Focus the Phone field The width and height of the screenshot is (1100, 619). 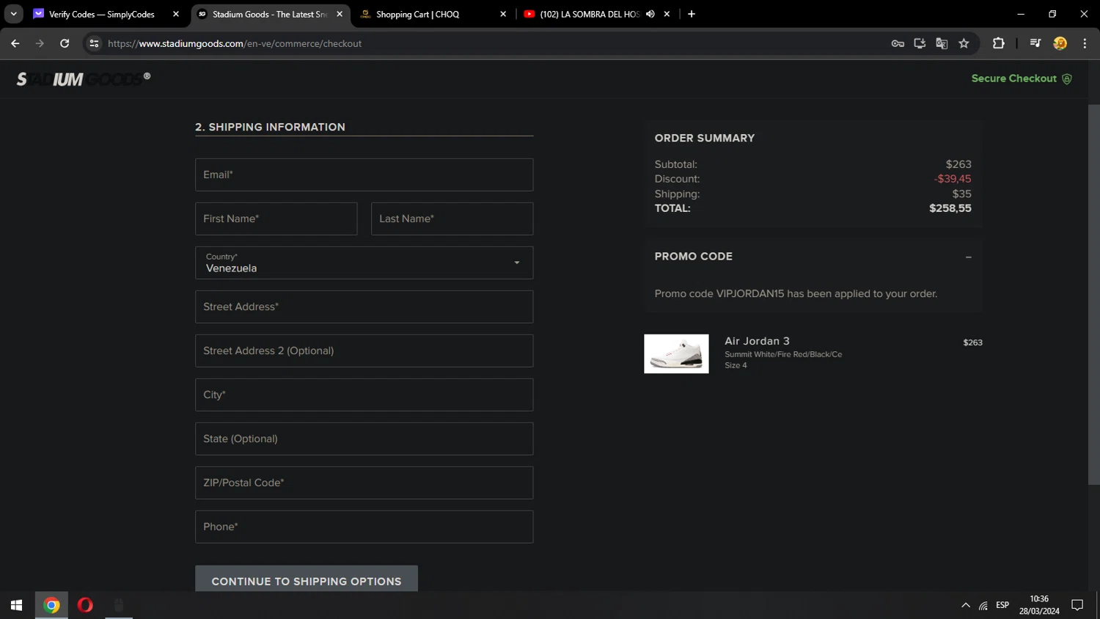pyautogui.click(x=364, y=527)
